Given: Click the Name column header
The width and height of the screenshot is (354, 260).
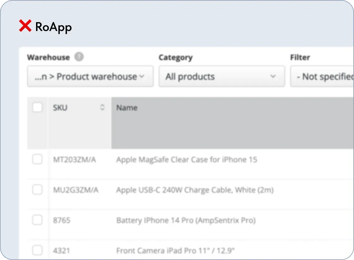Looking at the screenshot, I should coord(126,108).
